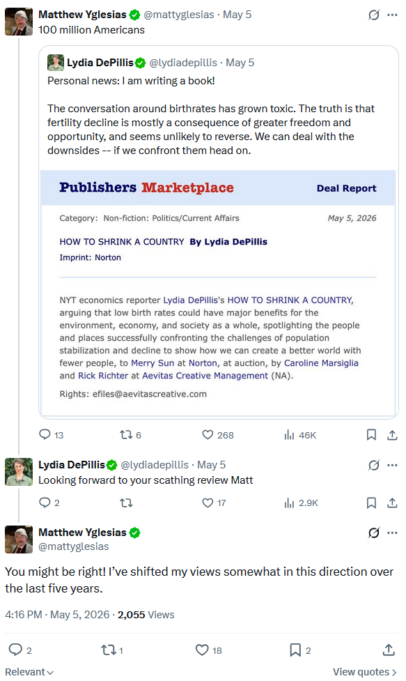
Task: Share the first tweet via upload icon
Action: [392, 435]
